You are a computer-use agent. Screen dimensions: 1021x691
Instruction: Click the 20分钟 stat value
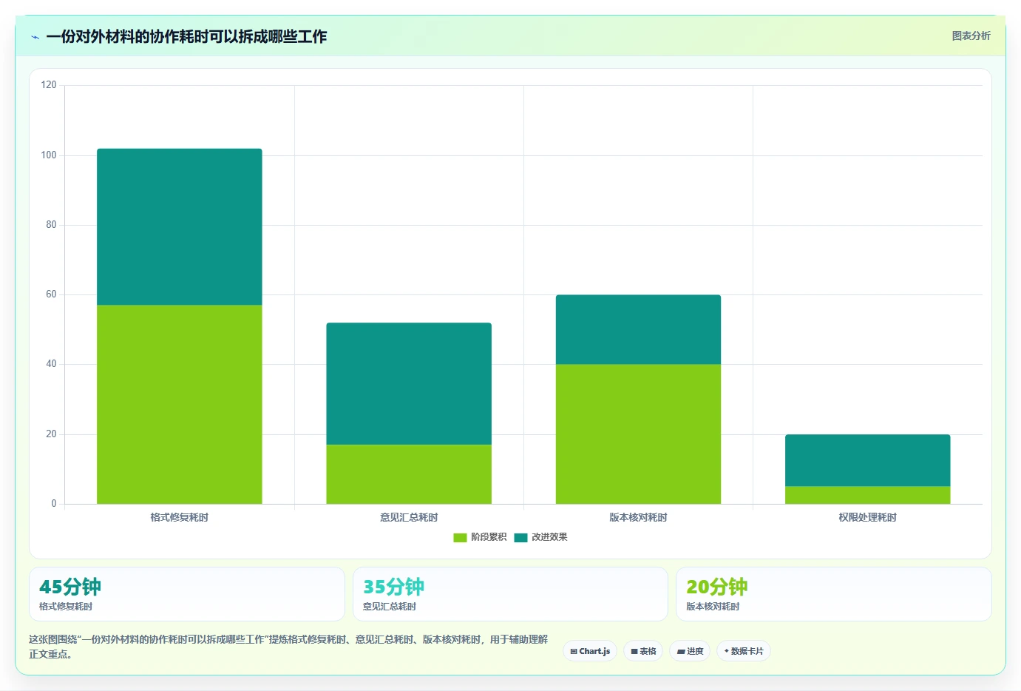click(717, 587)
